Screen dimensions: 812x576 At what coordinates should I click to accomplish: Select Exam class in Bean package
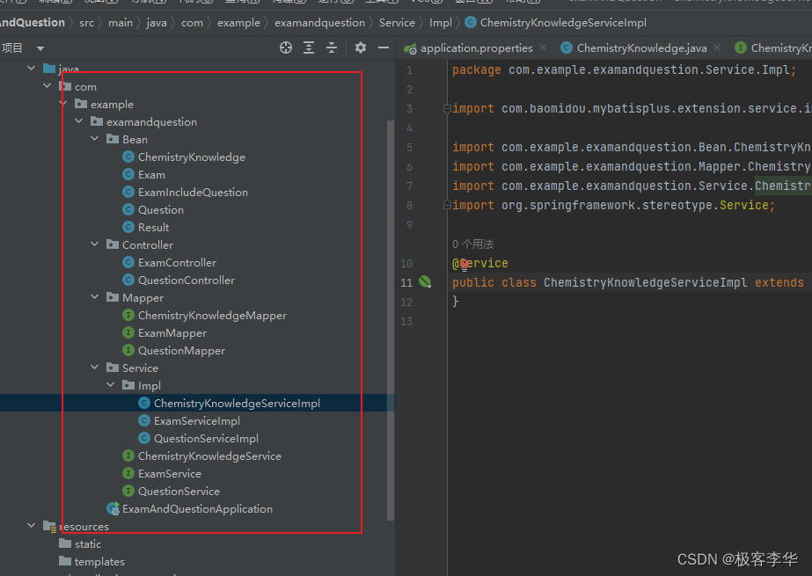[151, 175]
